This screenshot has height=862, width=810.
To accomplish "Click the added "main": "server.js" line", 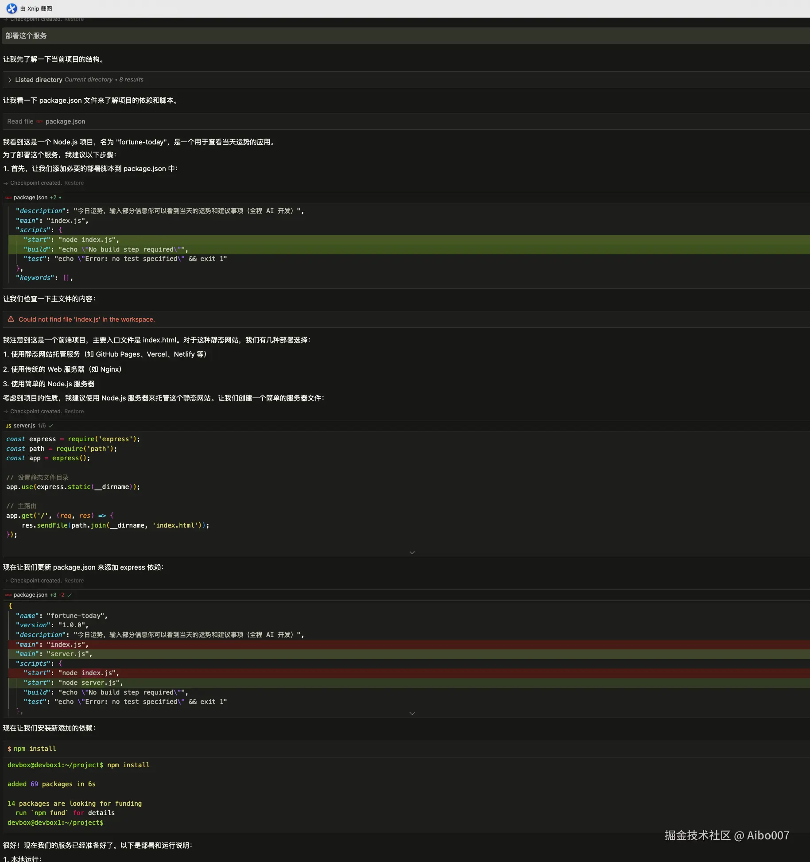I will click(409, 654).
